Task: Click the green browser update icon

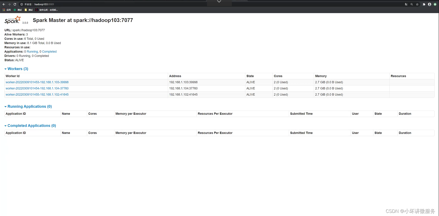Action: [x=435, y=4]
